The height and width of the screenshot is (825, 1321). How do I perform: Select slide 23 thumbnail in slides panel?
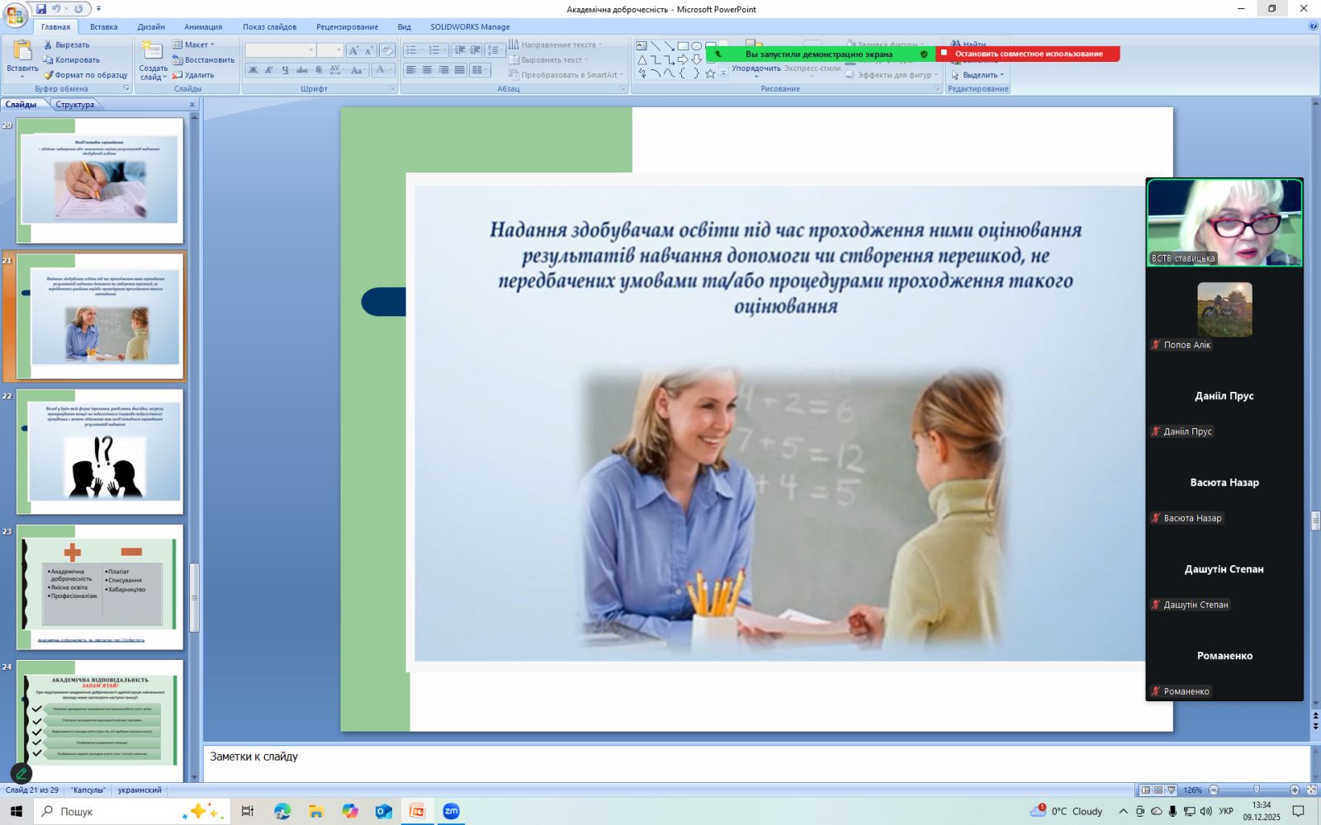coord(100,587)
